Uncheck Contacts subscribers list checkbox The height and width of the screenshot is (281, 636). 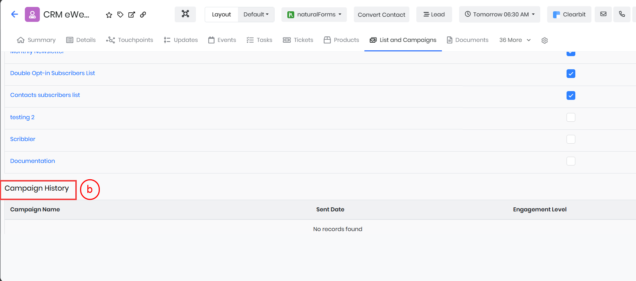(571, 95)
